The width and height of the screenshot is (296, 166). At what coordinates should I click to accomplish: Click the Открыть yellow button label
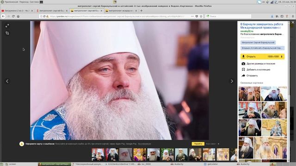click(x=251, y=56)
